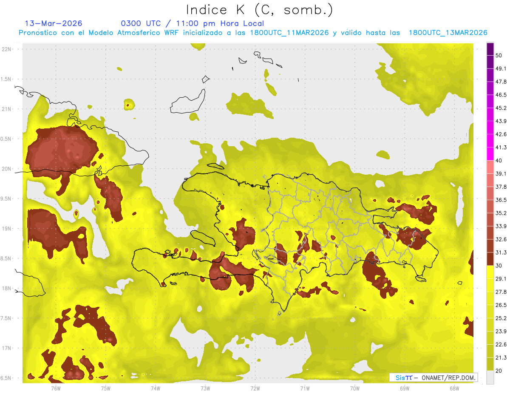
Task: Click the '75W' longitude axis label
Action: (106, 388)
